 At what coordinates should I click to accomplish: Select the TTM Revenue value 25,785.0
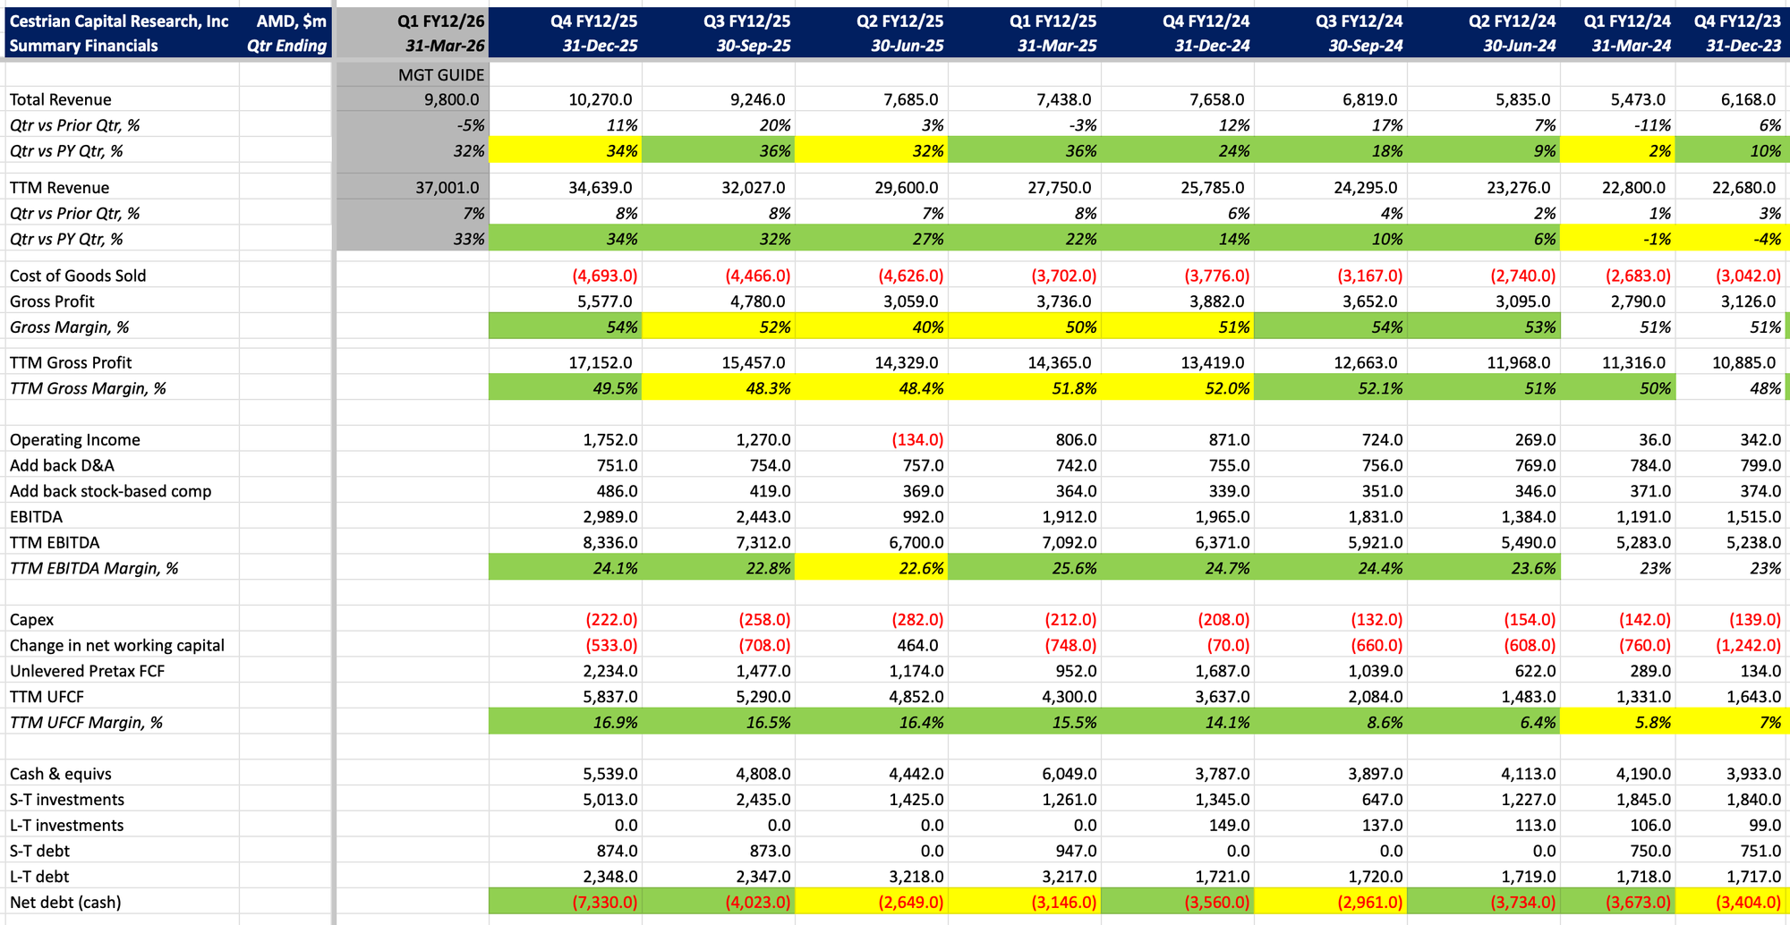coord(1213,188)
